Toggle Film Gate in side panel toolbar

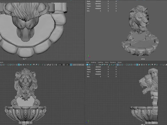coord(120,65)
